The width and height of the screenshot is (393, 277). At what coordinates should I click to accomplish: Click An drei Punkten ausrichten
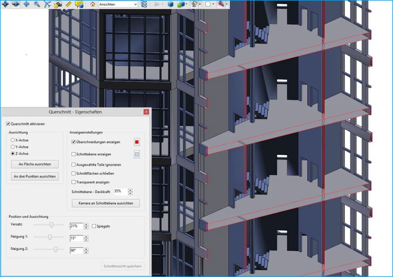tap(34, 176)
